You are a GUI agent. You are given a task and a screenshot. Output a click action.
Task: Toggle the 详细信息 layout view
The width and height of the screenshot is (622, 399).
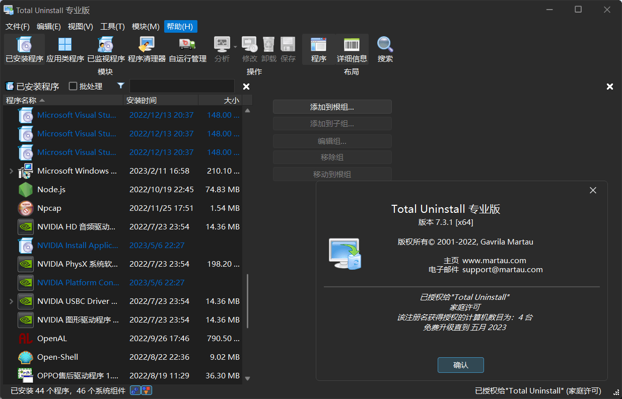coord(351,49)
